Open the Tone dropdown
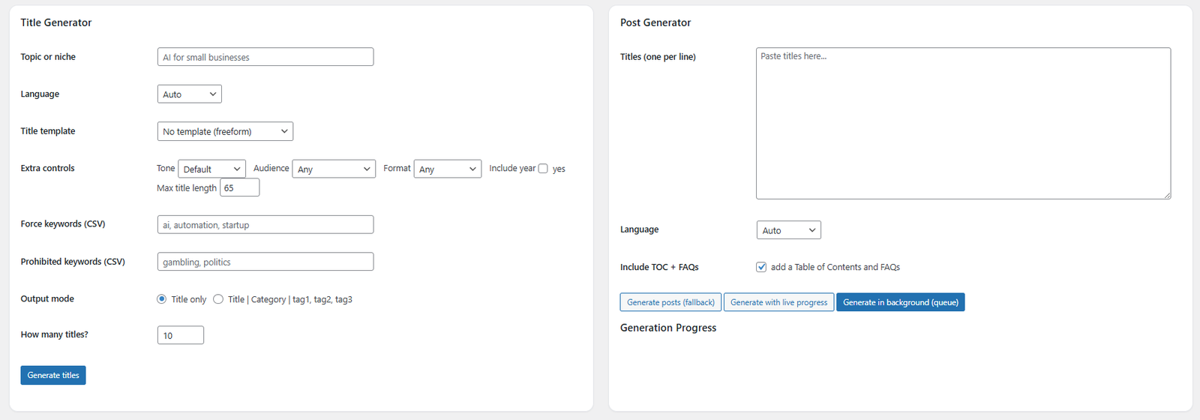Viewport: 1200px width, 420px height. click(211, 169)
